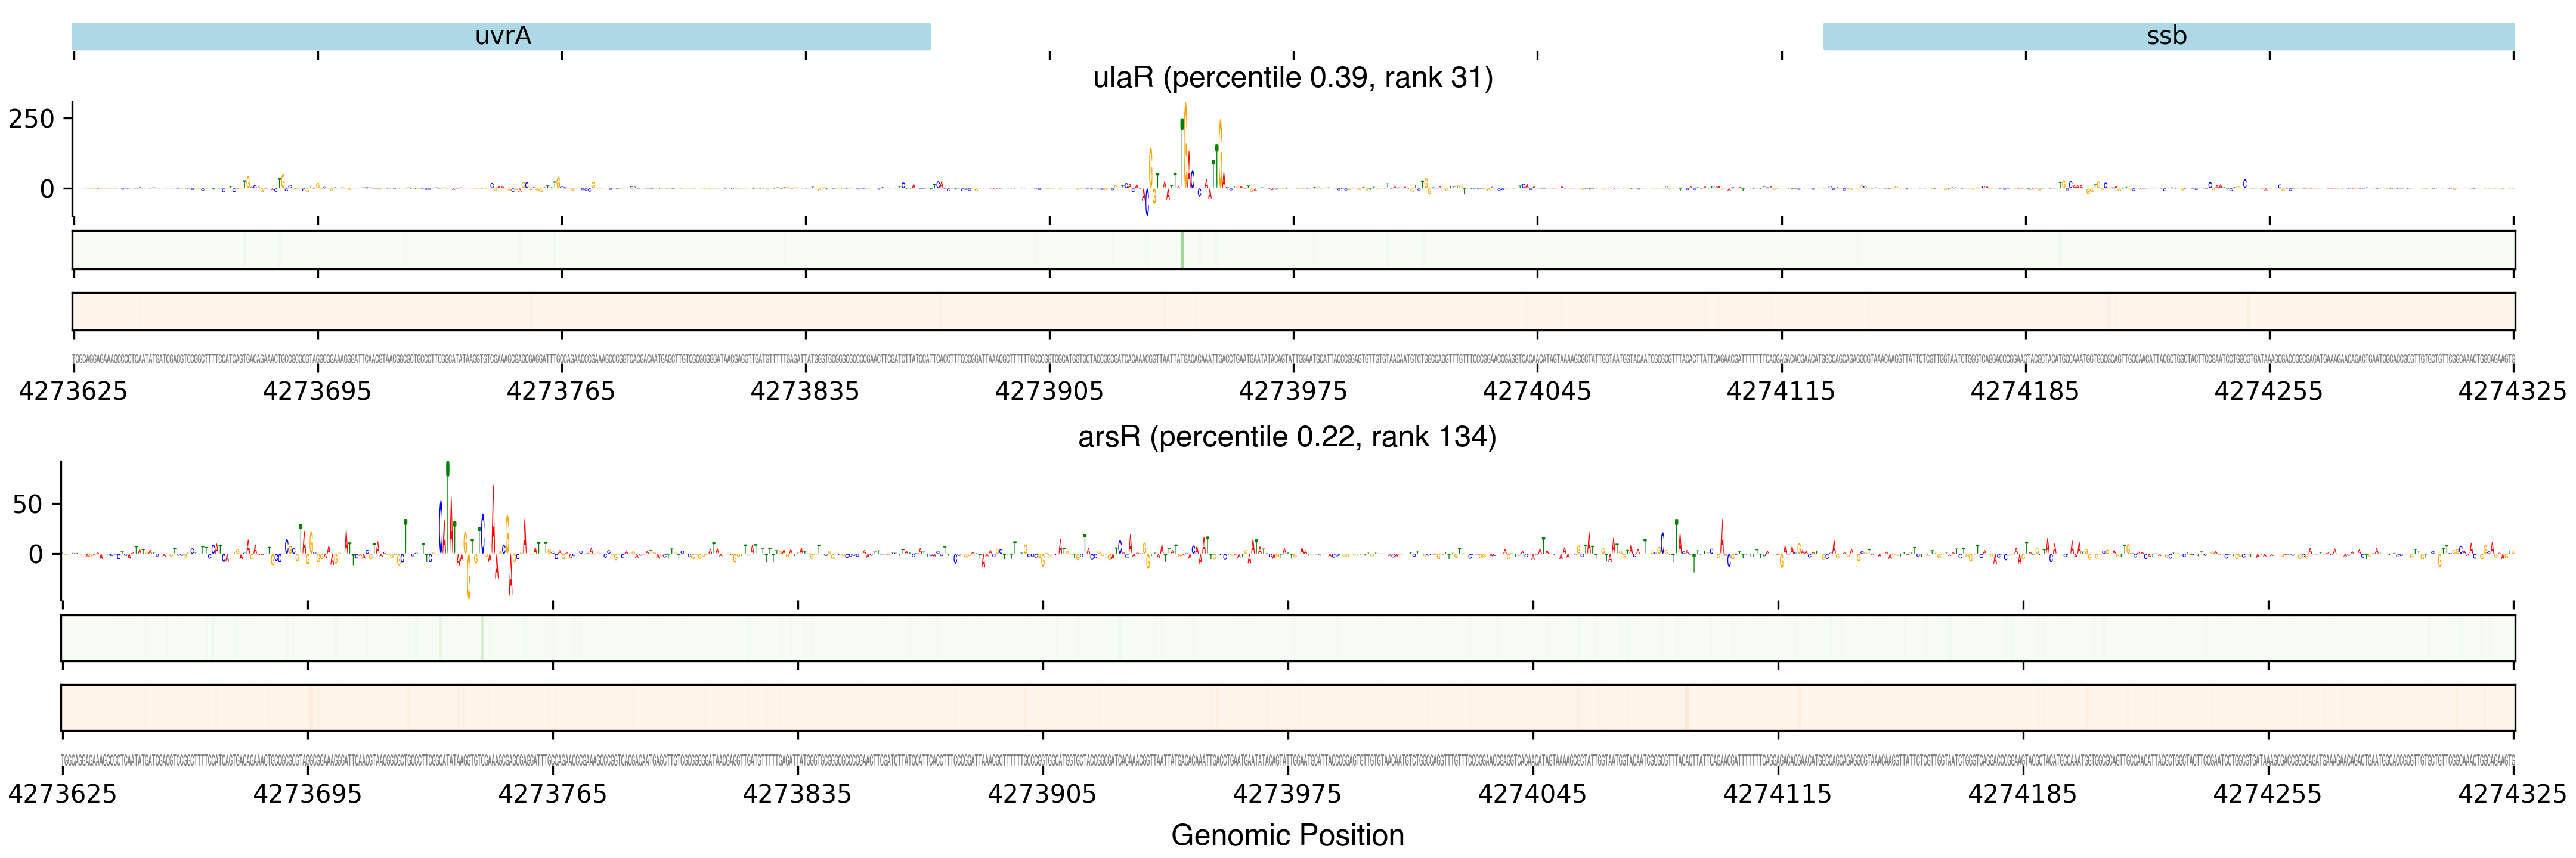Screen dimensions: 2576x858
Task: Click the ssb gene annotation bar
Action: 2167,37
